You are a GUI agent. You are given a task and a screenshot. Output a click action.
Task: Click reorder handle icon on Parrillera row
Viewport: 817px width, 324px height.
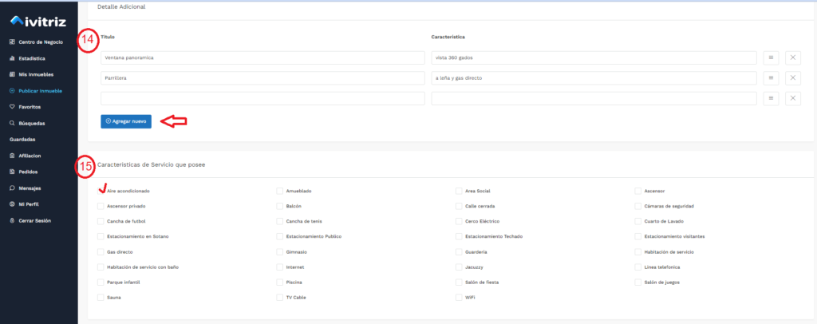click(x=771, y=77)
